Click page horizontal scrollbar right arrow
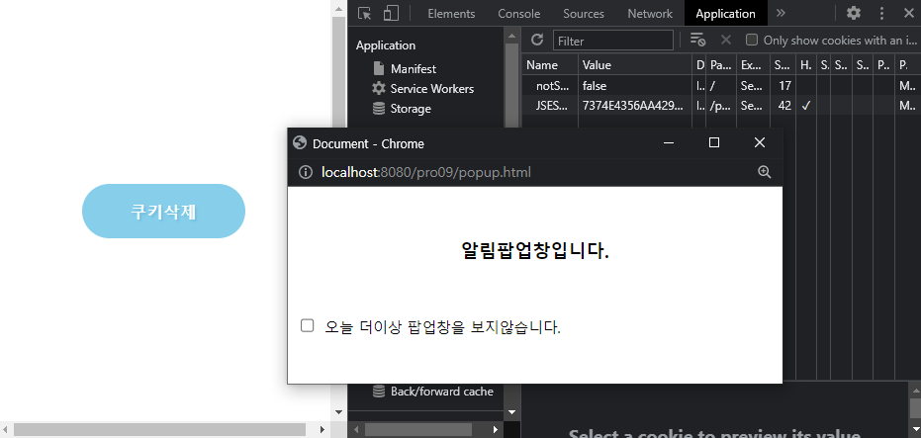This screenshot has height=438, width=921. (322, 429)
